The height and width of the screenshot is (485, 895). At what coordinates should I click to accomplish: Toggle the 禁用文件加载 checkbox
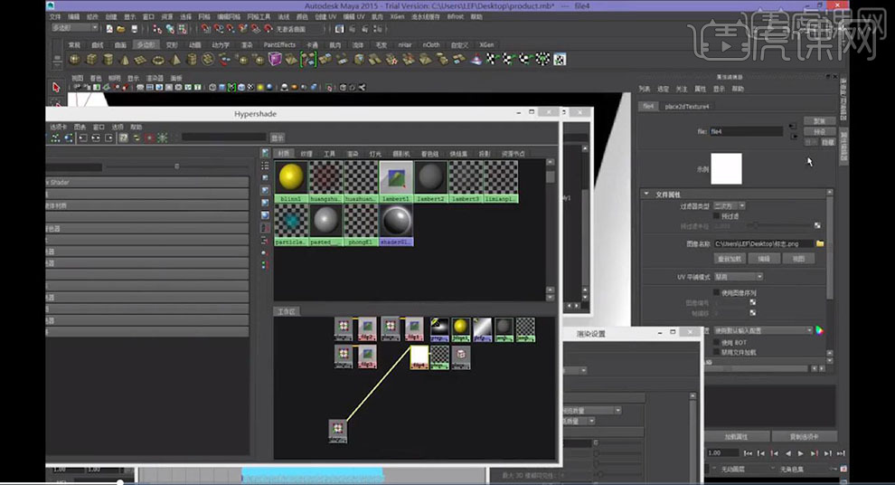coord(717,352)
